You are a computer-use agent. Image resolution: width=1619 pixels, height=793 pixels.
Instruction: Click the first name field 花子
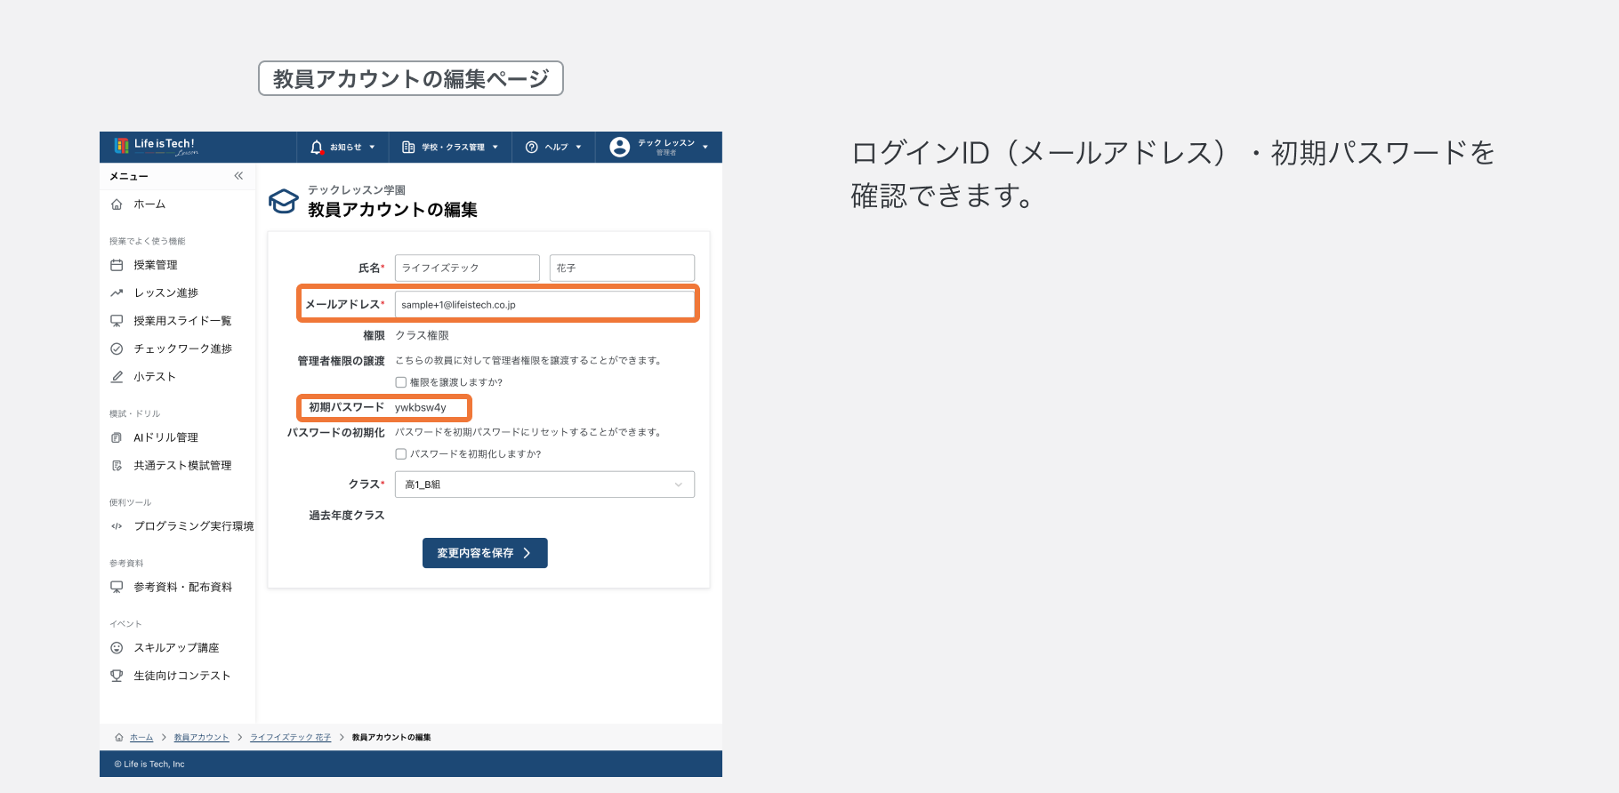(622, 268)
